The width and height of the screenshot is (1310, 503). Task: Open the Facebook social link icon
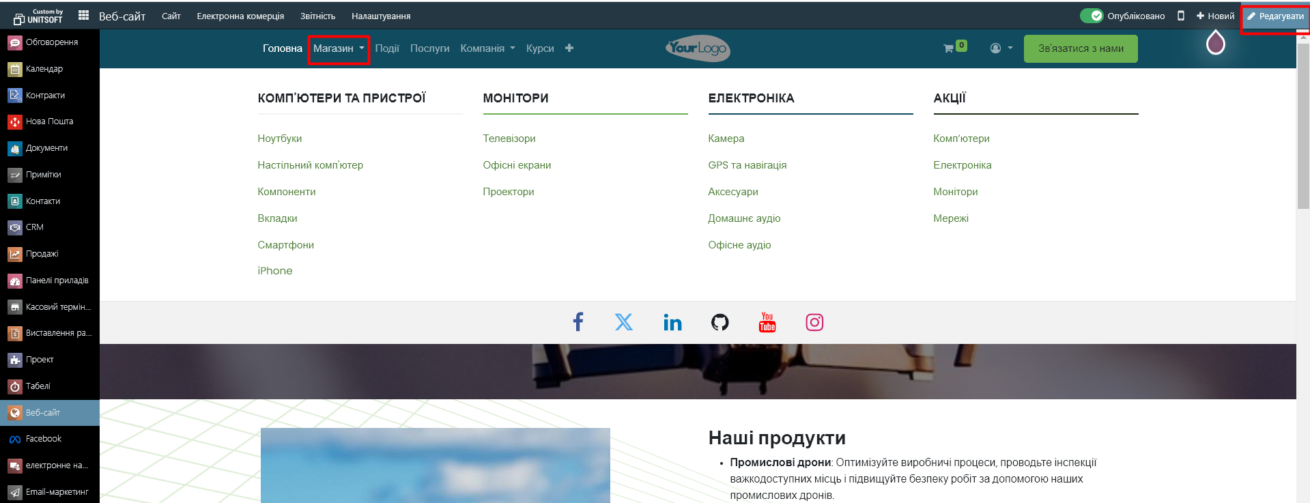[x=578, y=322]
